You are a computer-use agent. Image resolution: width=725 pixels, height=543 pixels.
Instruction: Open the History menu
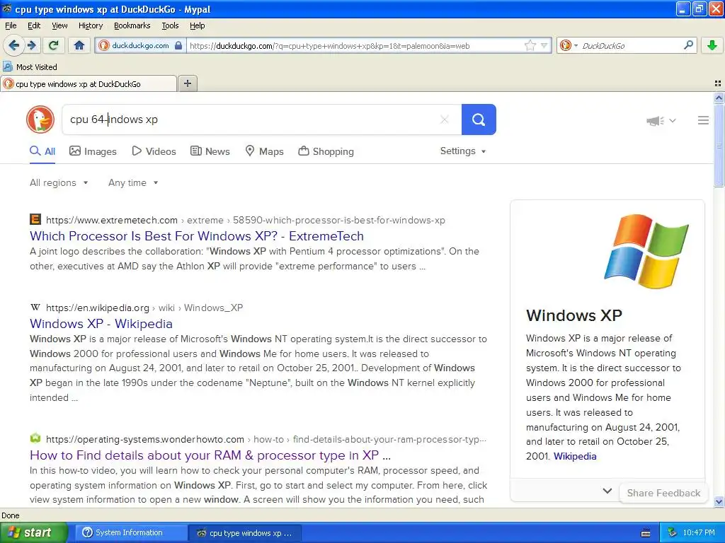pos(91,25)
